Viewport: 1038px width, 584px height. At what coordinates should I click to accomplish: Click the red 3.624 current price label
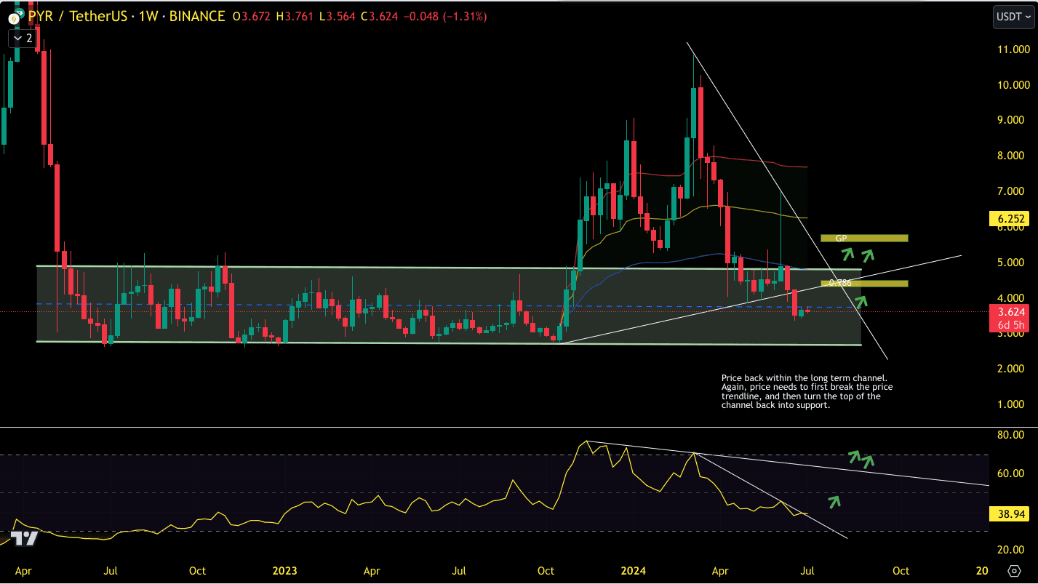coord(1007,312)
